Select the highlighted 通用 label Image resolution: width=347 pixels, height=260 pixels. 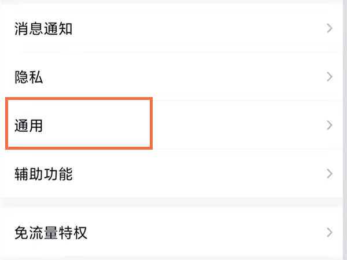(x=29, y=125)
